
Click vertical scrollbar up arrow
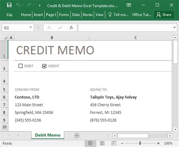pos(175,38)
